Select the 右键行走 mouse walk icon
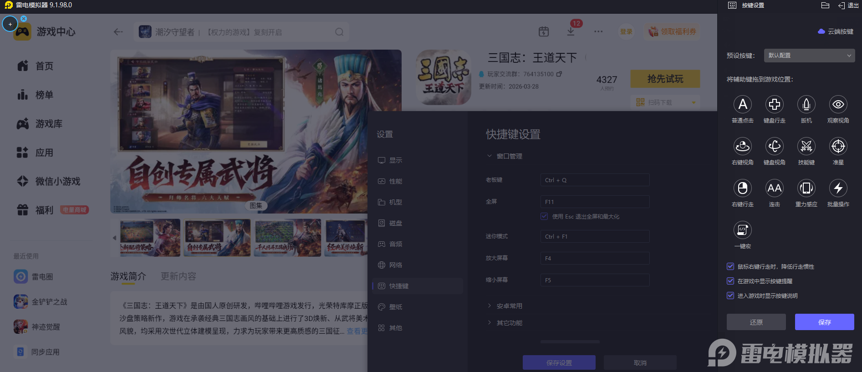 point(743,189)
